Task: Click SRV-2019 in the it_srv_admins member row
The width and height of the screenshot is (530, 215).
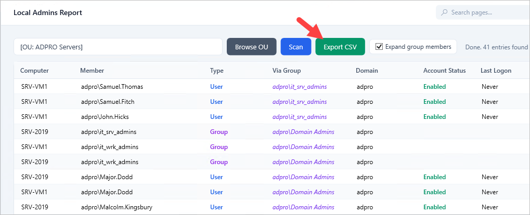Action: click(35, 131)
